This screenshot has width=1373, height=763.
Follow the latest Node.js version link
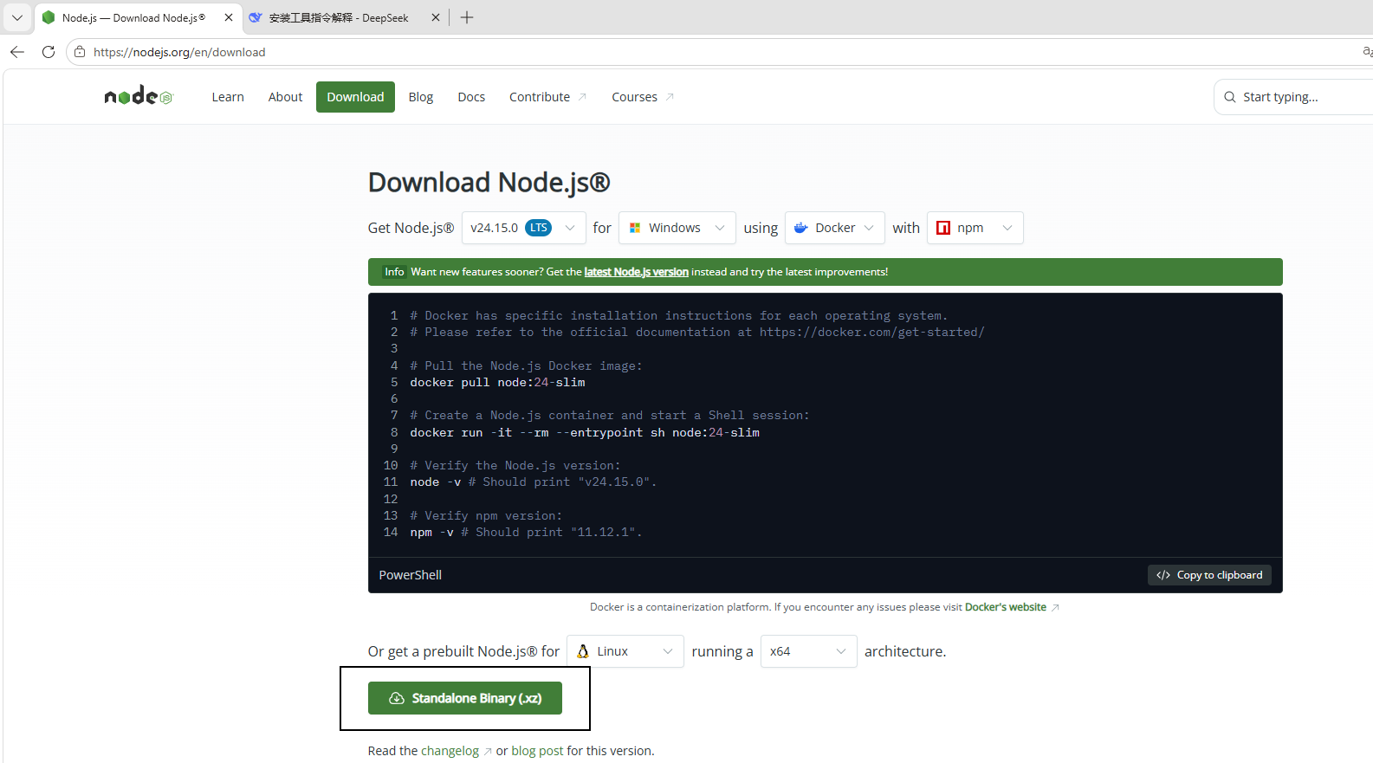[636, 272]
